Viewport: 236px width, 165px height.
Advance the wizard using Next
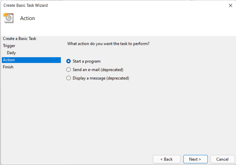click(x=195, y=159)
